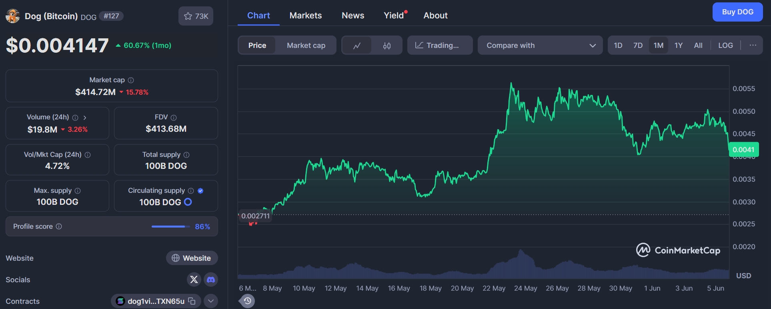This screenshot has height=309, width=771.
Task: Toggle LOG scale on chart
Action: click(x=725, y=46)
